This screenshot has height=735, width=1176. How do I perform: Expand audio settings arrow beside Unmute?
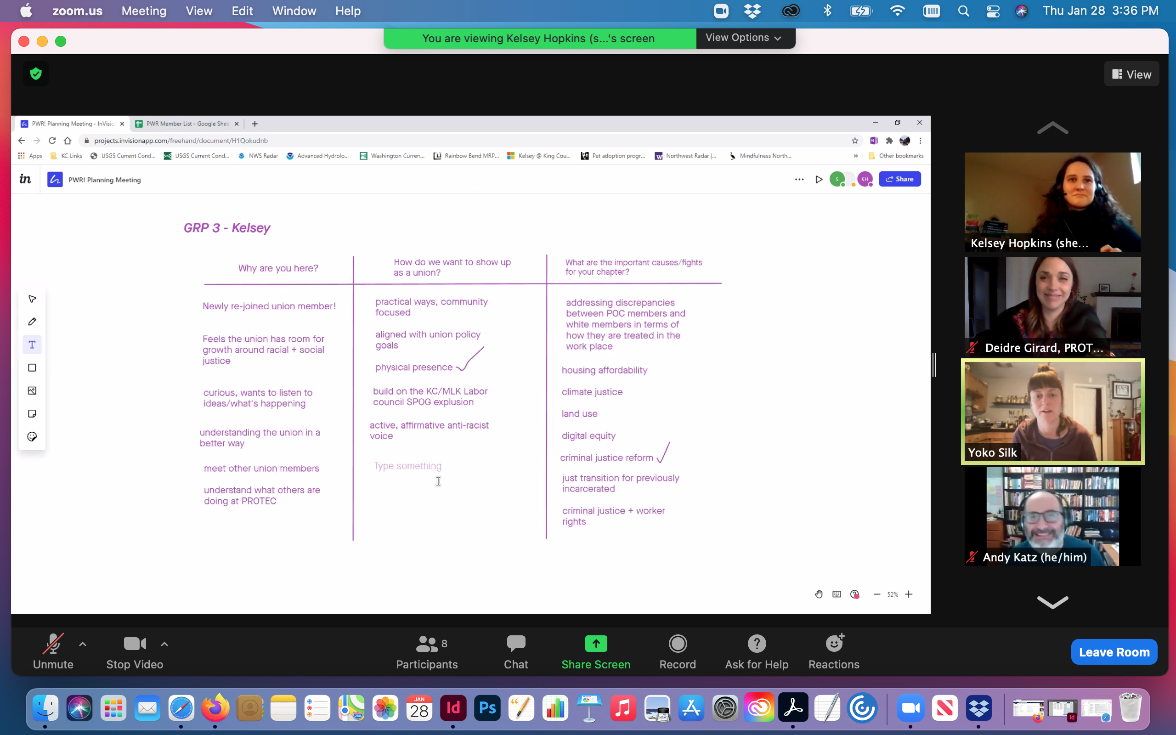(x=83, y=644)
